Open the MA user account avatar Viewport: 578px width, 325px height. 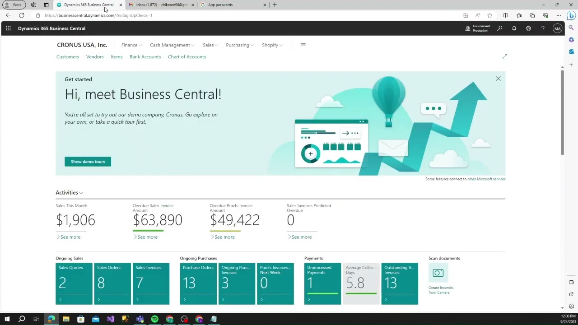557,28
